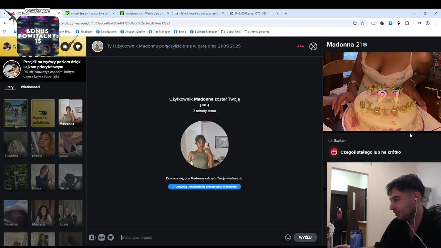
Task: Switch to the Pary tab
Action: [x=10, y=87]
